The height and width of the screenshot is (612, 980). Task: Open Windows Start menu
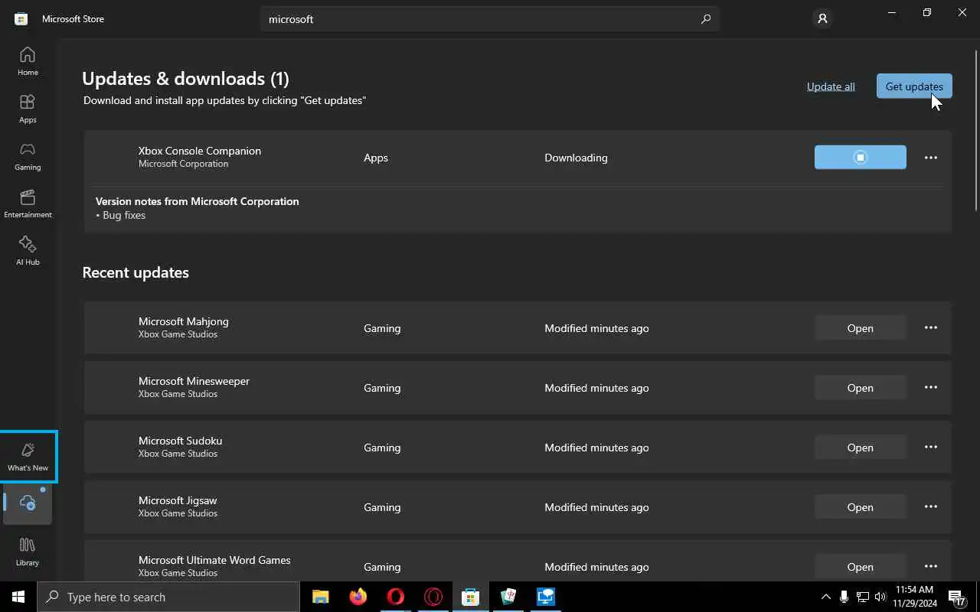pyautogui.click(x=18, y=597)
